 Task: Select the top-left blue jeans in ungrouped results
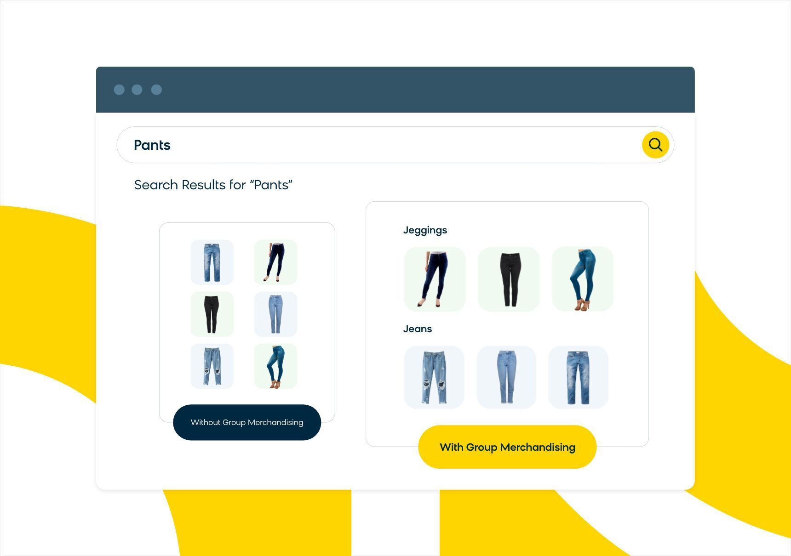[x=212, y=262]
